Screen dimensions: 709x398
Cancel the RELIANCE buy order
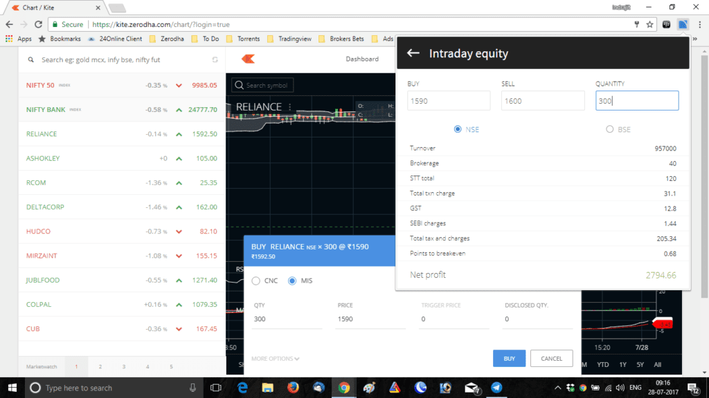tap(552, 358)
